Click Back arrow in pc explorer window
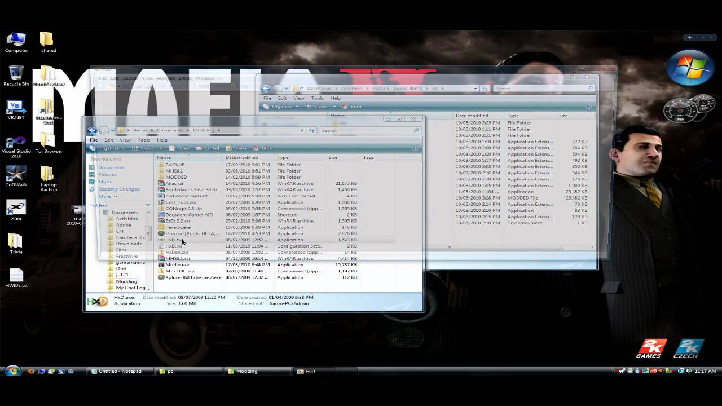This screenshot has height=406, width=722. point(266,89)
